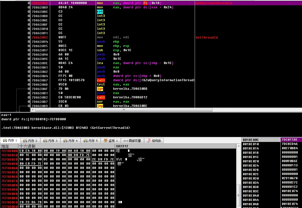Select stack value 02910A78
The width and height of the screenshot is (302, 208).
click(x=290, y=178)
